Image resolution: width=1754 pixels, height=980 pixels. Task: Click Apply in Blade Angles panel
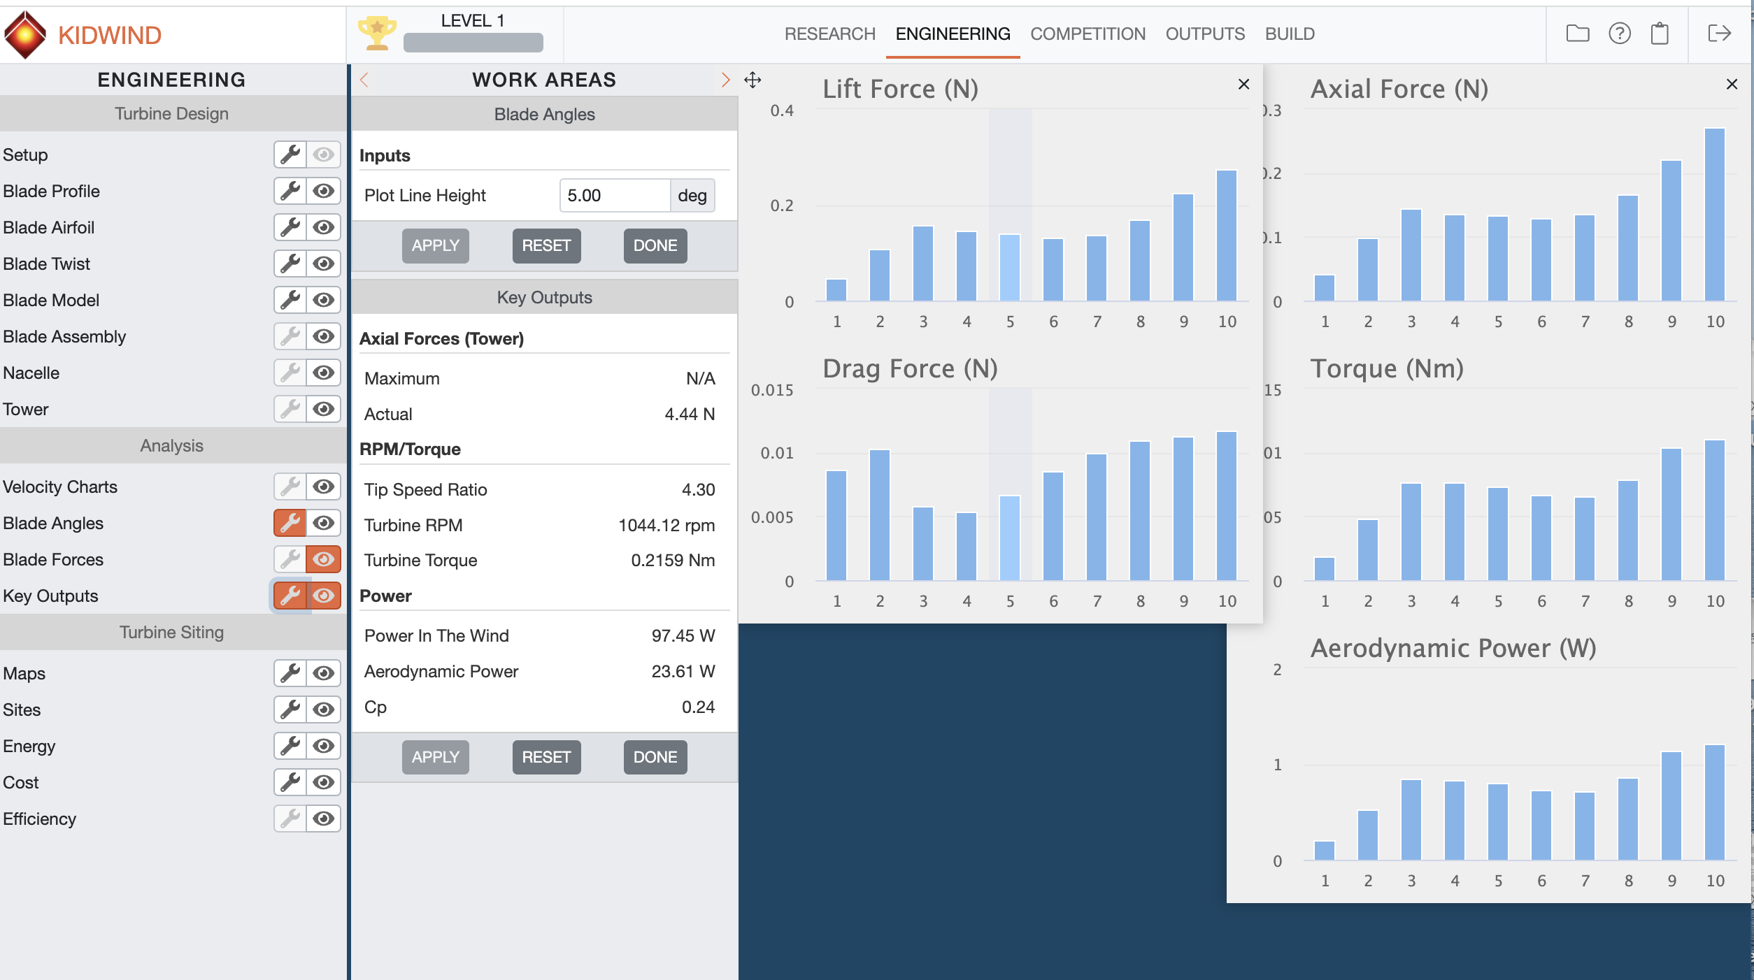click(x=435, y=245)
